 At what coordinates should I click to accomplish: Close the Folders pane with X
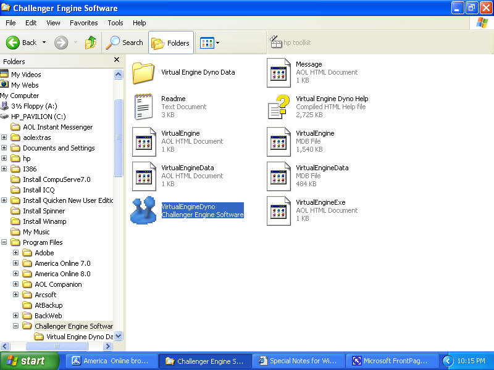point(117,59)
